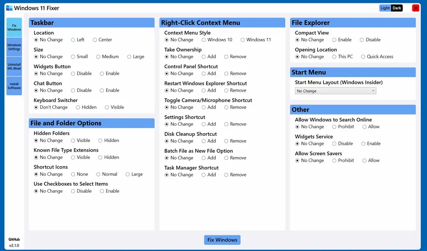Add the Task Manager Shortcut
Viewport: 427px width, 251px height.
(x=209, y=175)
